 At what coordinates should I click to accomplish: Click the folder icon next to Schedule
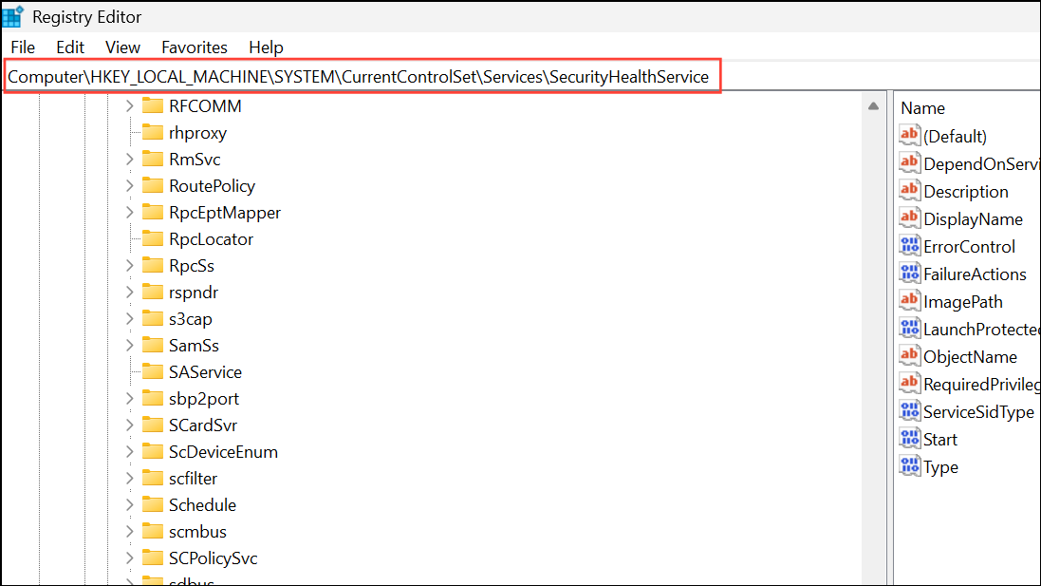153,504
